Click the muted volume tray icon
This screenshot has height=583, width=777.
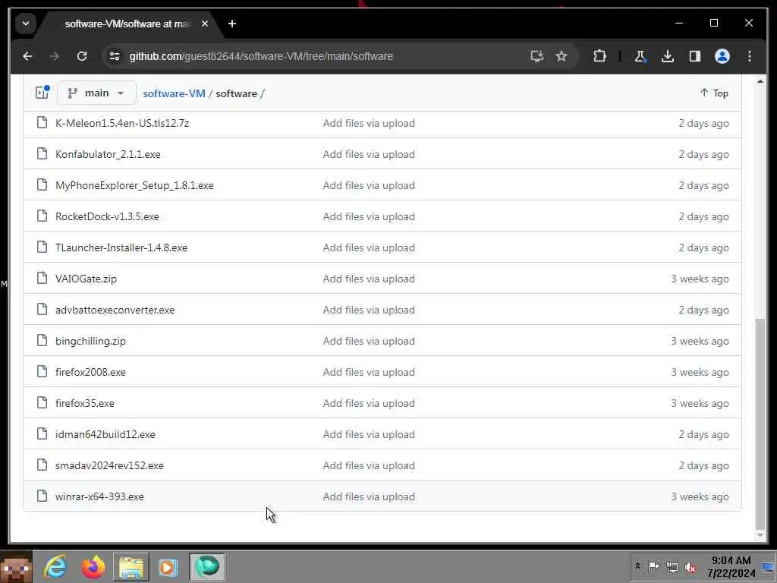(690, 566)
